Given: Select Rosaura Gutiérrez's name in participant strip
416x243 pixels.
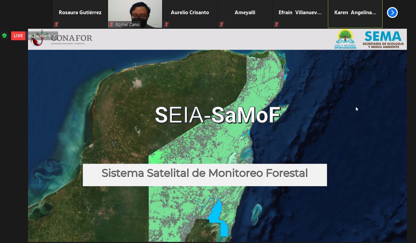Looking at the screenshot, I should click(x=80, y=13).
